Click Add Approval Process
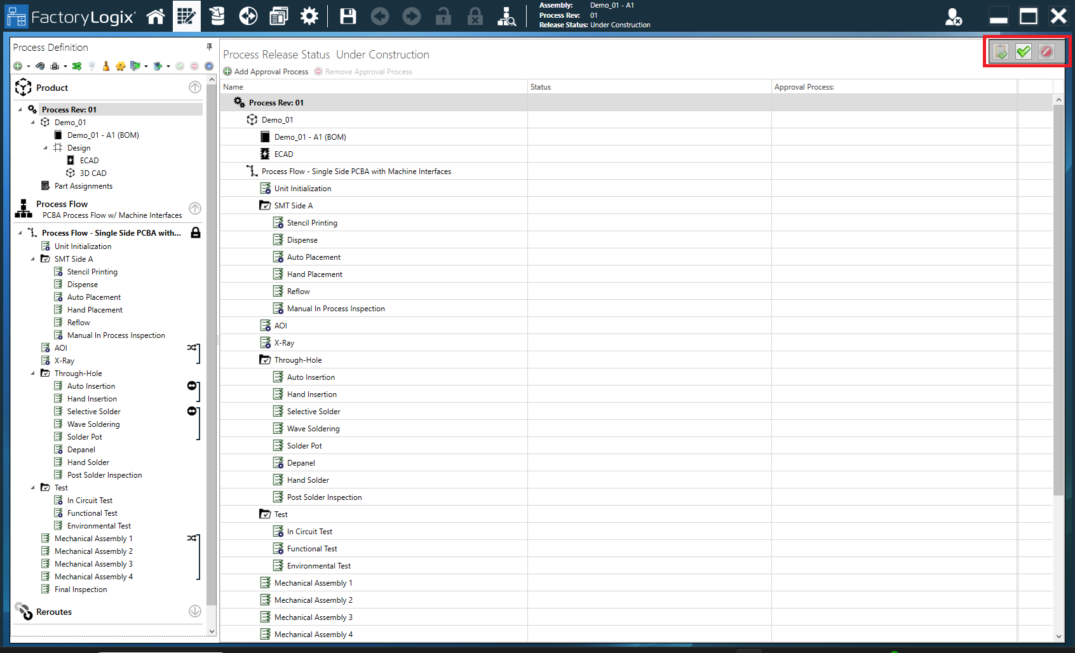This screenshot has height=653, width=1075. (266, 71)
